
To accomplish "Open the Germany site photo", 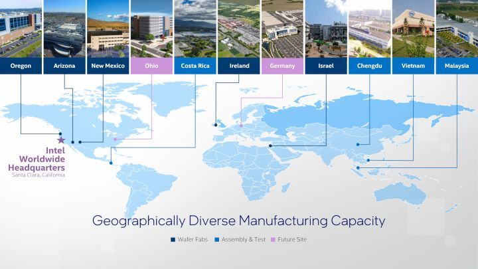I will click(x=282, y=29).
